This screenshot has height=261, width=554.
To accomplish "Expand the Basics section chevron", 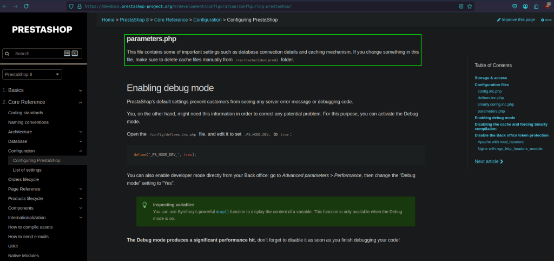I will coord(81,90).
